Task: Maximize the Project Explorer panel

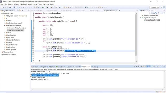Action: (x=29, y=10)
